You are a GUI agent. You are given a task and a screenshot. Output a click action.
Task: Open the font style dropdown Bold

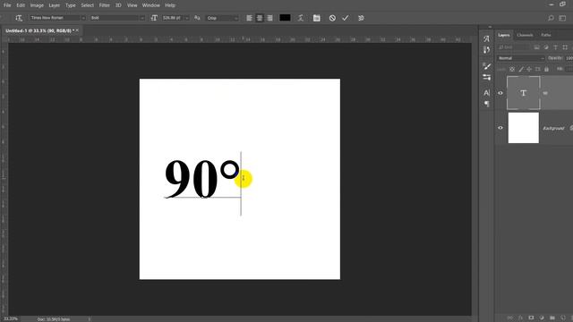coord(117,18)
